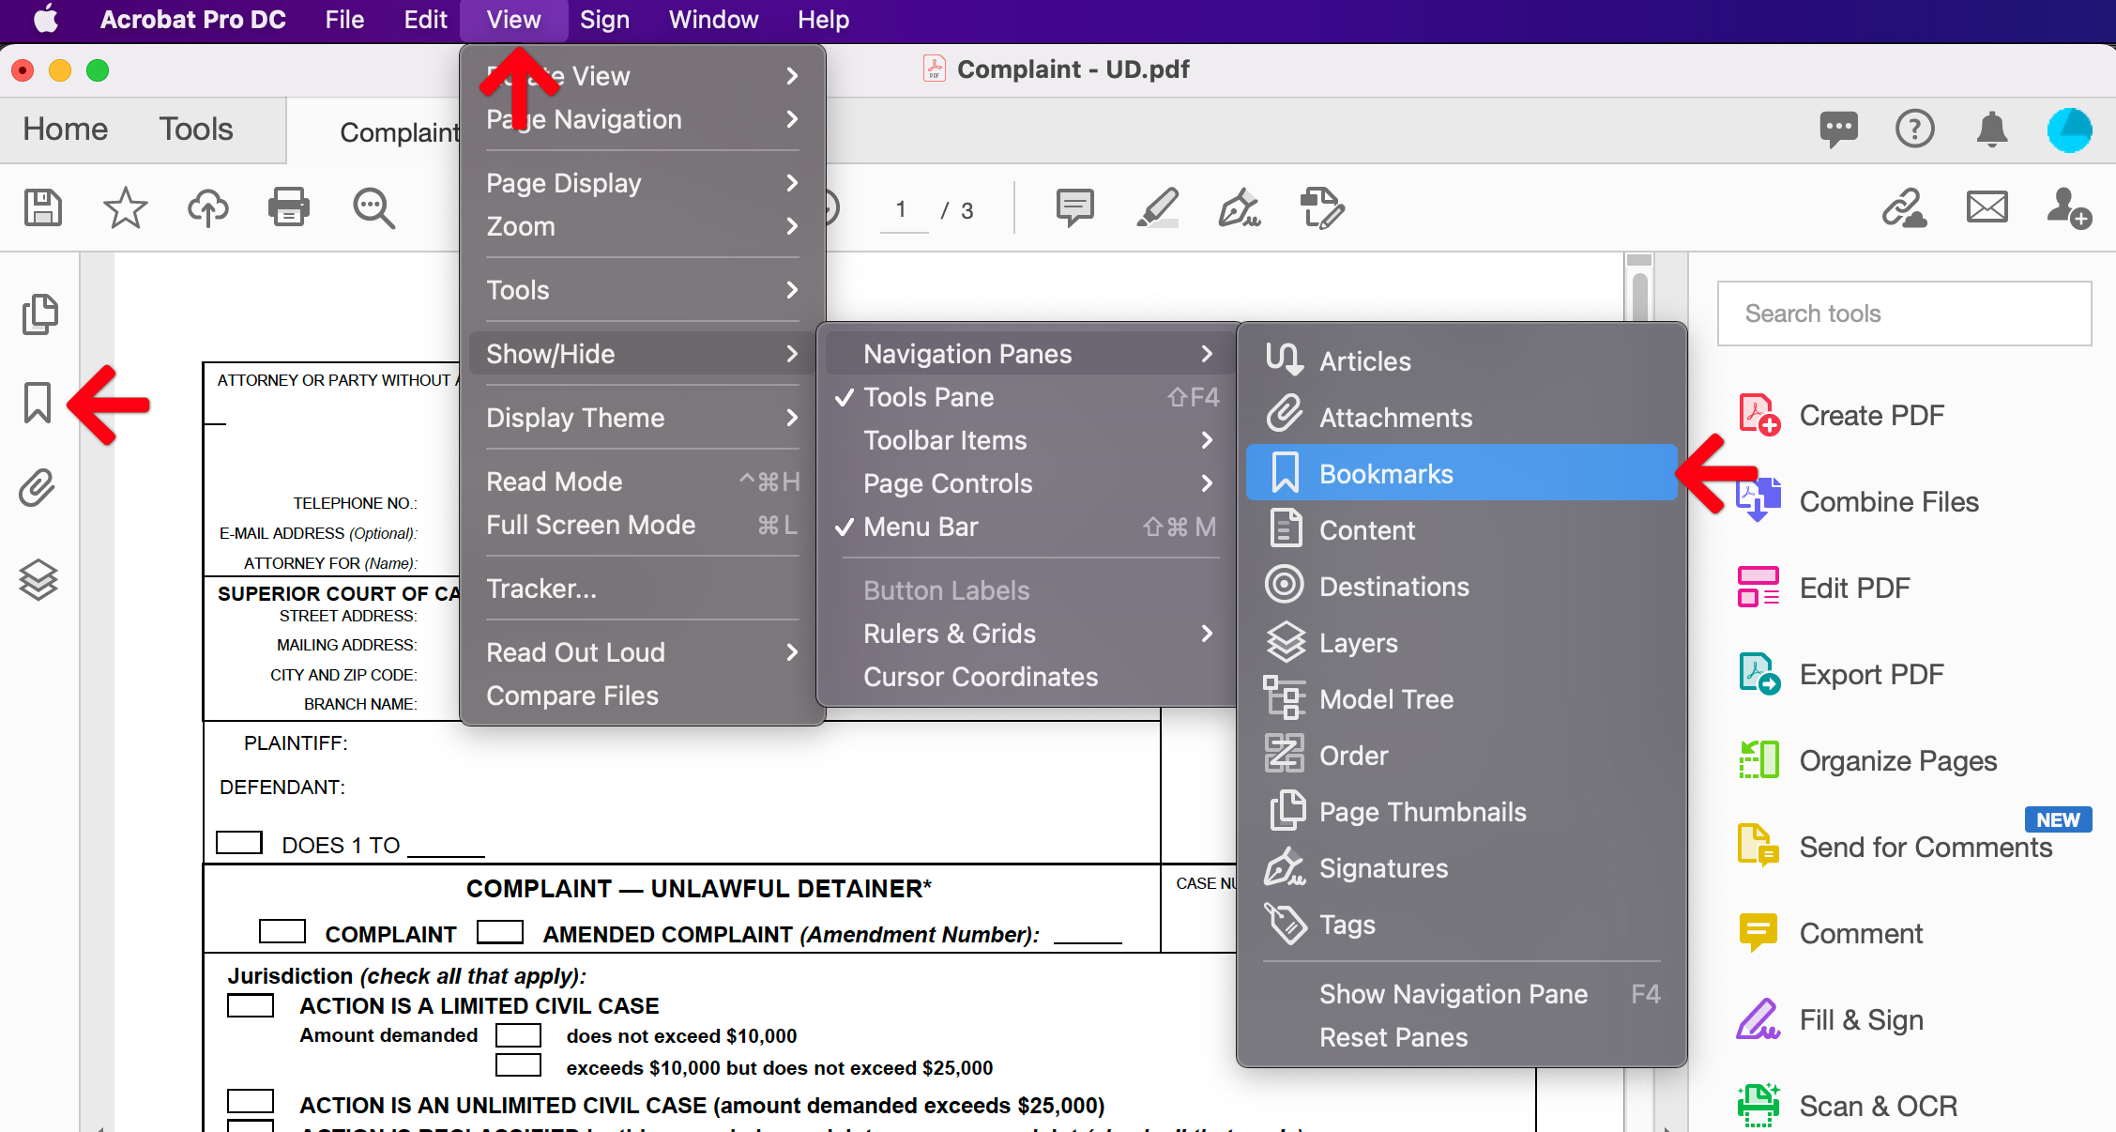
Task: Toggle checked Menu Bar visibility
Action: pos(920,528)
